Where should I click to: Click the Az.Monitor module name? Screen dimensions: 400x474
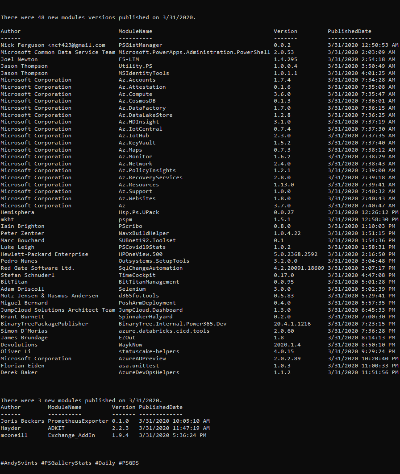coord(135,156)
